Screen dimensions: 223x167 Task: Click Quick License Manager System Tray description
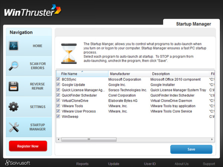coord(178,90)
